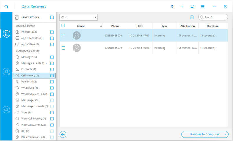Image resolution: width=233 pixels, height=141 pixels.
Task: Click avatar of the 16:58 call
Action: [77, 48]
